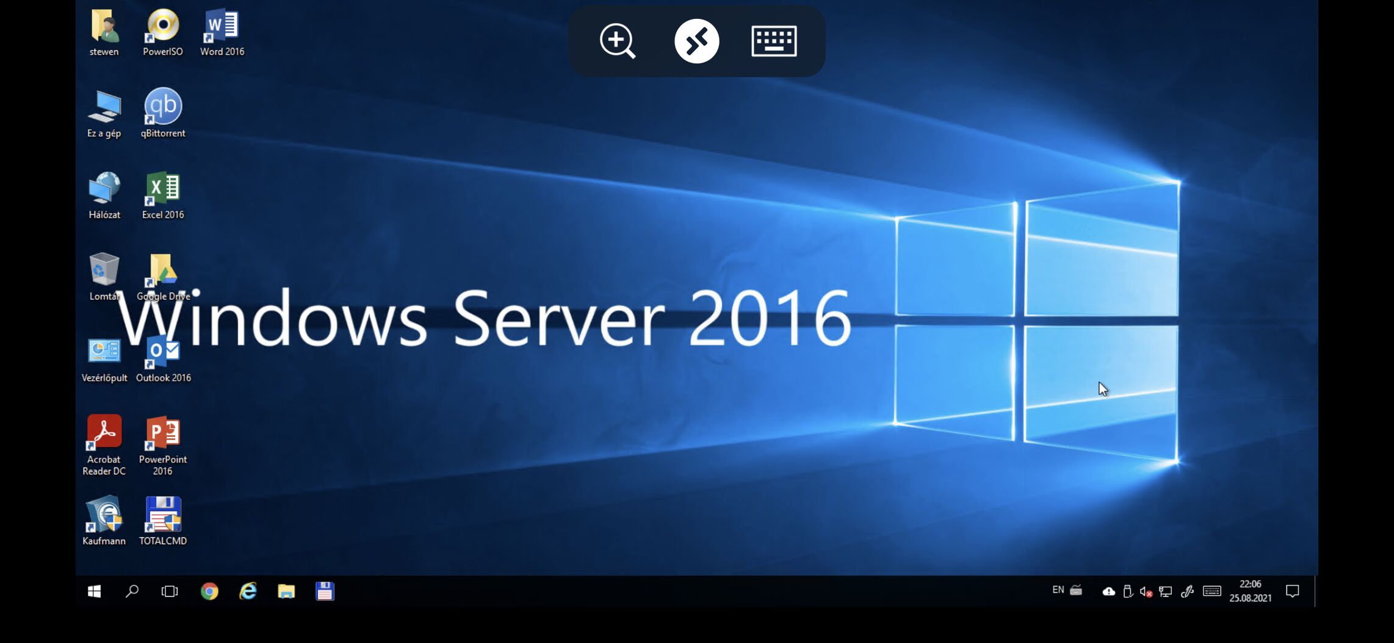The width and height of the screenshot is (1394, 643).
Task: Open the cloud sync warning tray icon
Action: click(1109, 591)
